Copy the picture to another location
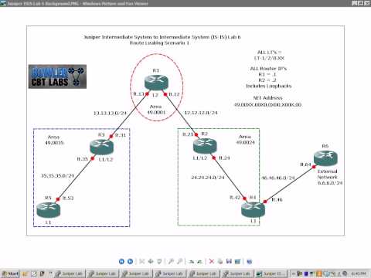This screenshot has width=371, height=278. (229, 262)
